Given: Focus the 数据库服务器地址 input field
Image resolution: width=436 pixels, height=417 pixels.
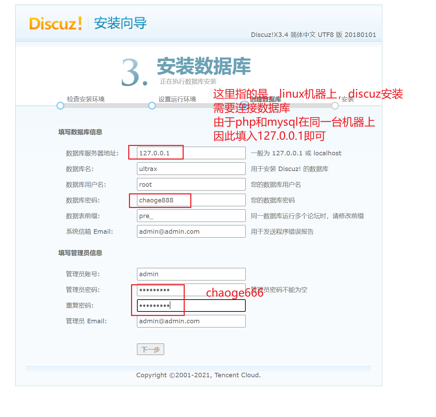Looking at the screenshot, I should pos(191,153).
